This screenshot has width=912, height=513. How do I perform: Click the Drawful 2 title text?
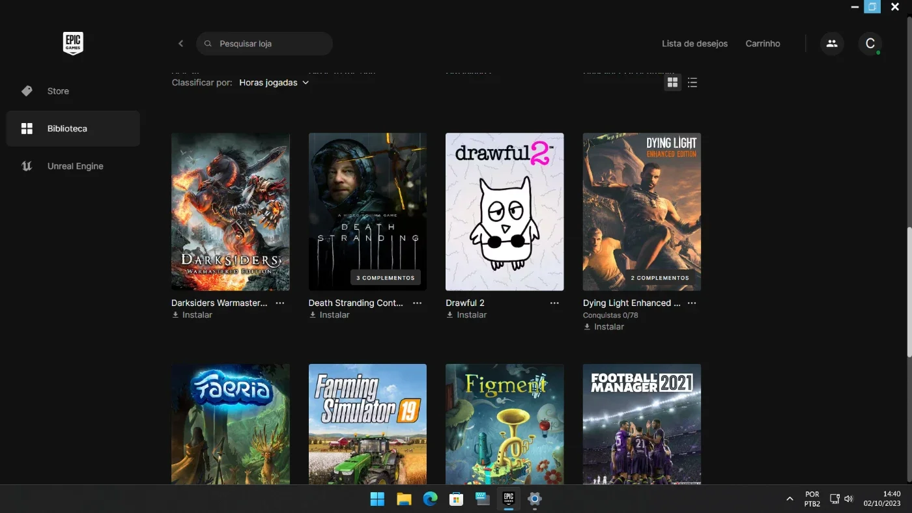tap(465, 303)
